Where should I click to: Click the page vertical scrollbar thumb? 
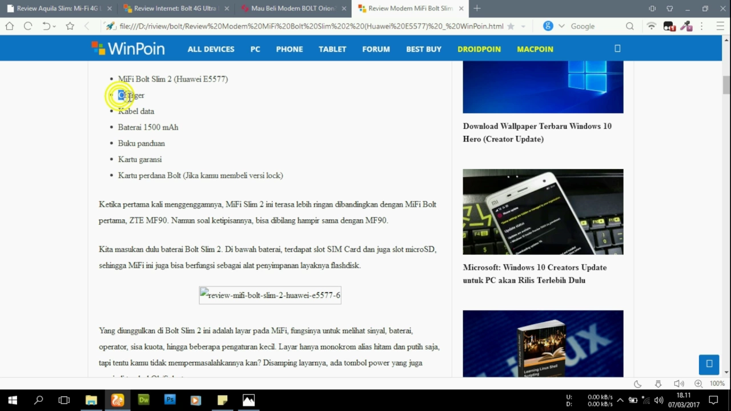tap(726, 84)
